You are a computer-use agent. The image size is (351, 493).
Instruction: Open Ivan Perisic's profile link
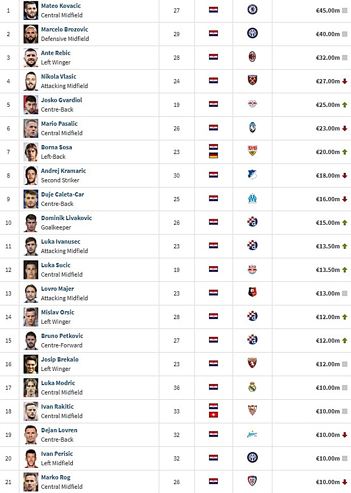(57, 454)
